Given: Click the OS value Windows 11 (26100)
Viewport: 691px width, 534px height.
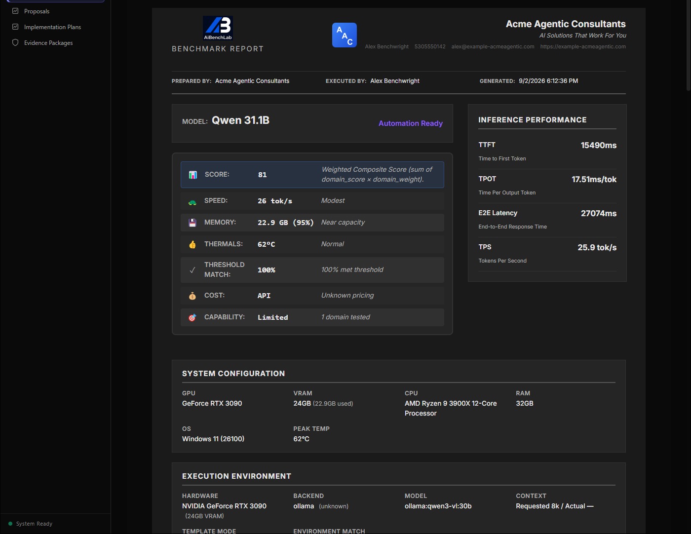Looking at the screenshot, I should point(213,439).
